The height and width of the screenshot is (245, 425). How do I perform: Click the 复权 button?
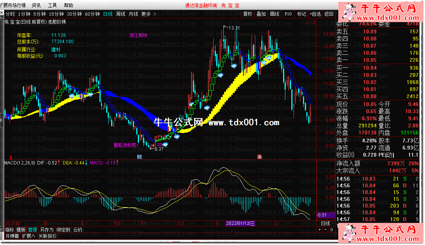point(247,14)
